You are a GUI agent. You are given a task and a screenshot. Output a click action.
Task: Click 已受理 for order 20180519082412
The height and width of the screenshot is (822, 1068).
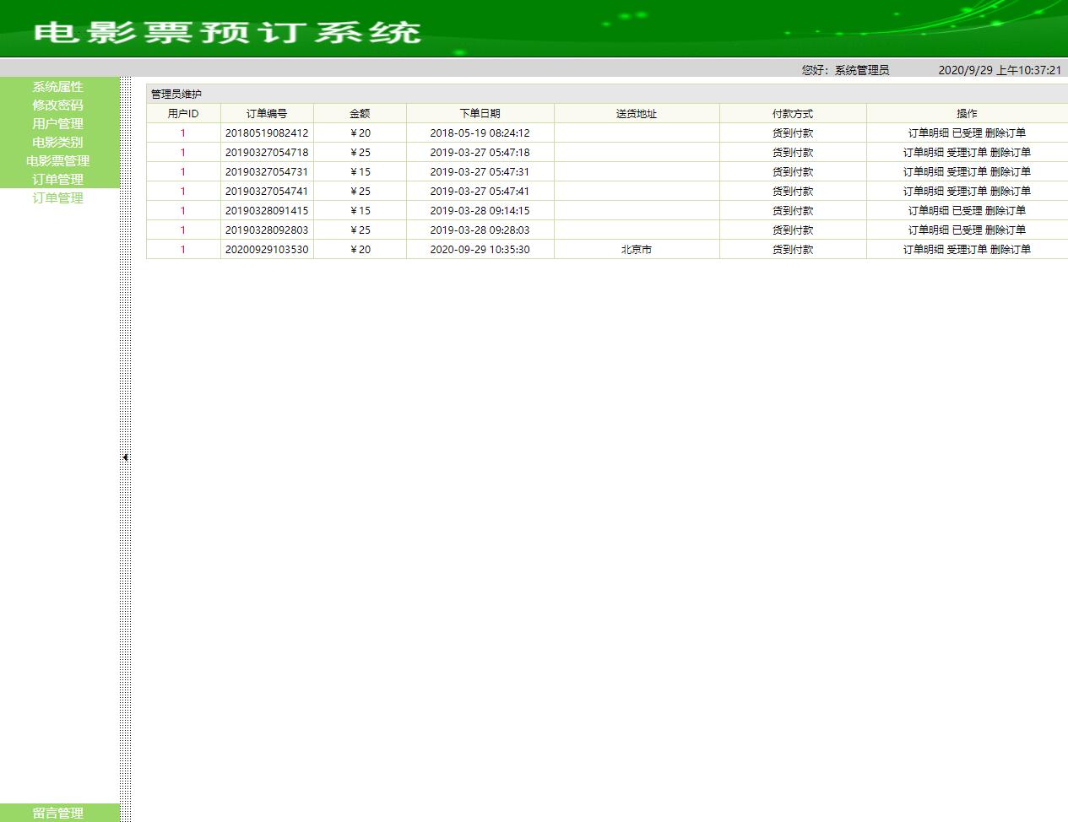tap(968, 133)
